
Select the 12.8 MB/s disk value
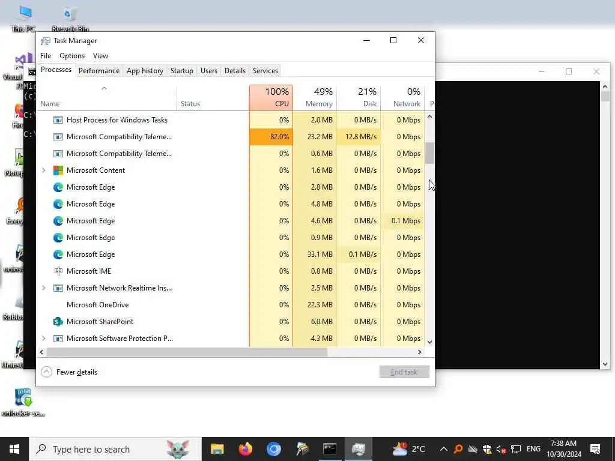[359, 137]
